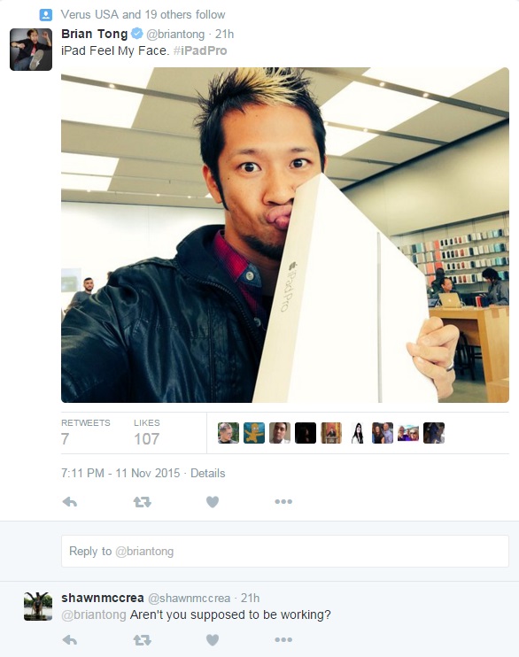The height and width of the screenshot is (657, 519).
Task: Click the follower icon next to Verus USA
Action: (46, 15)
